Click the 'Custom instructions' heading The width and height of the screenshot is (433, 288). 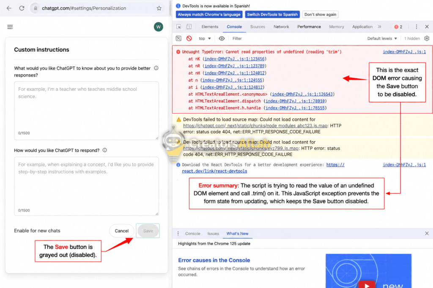42,50
